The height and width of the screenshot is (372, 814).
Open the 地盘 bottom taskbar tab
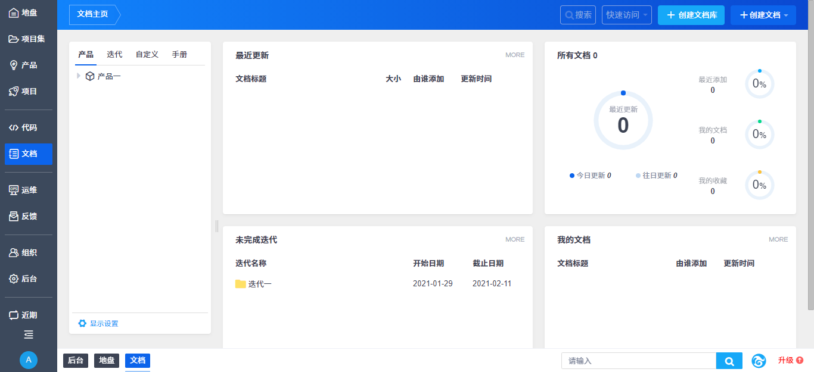pos(107,360)
